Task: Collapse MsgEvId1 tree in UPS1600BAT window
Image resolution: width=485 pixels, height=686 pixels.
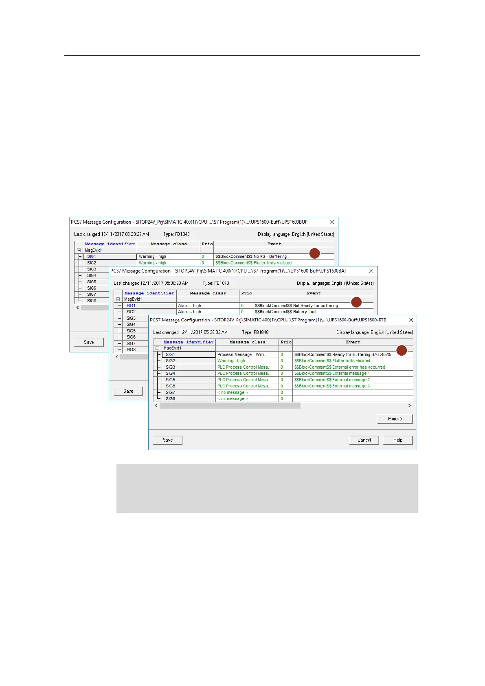Action: (x=118, y=299)
